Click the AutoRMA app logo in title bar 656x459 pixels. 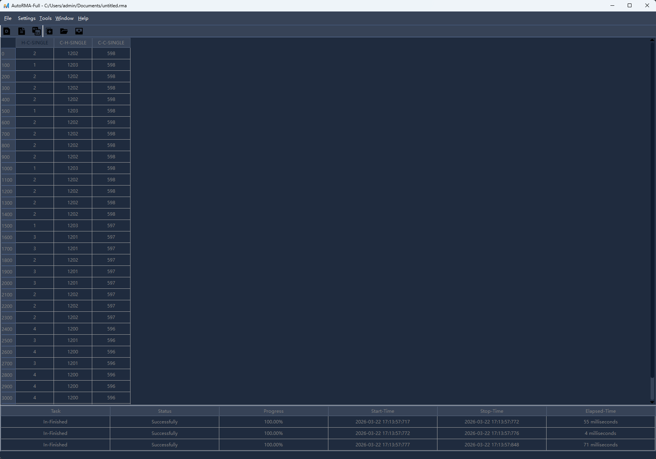[6, 6]
